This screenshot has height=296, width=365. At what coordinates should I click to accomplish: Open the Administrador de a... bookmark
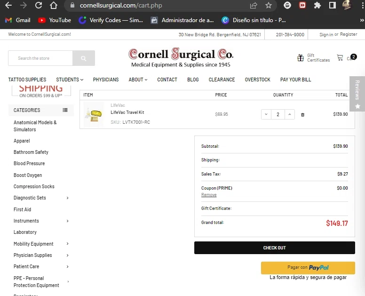[x=182, y=20]
